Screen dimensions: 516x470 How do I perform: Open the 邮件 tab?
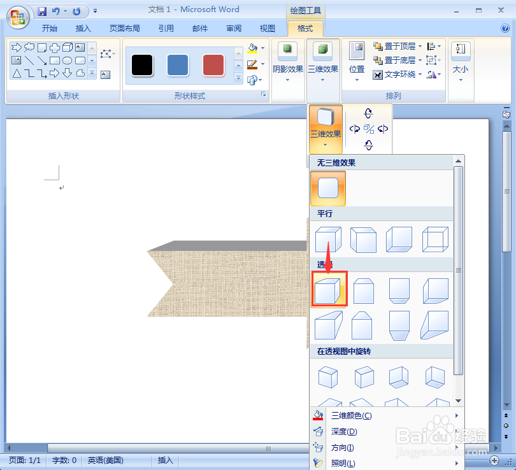(200, 29)
